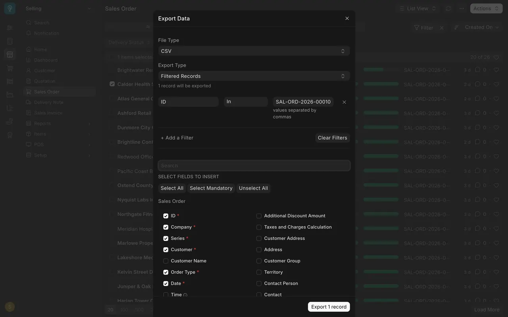The height and width of the screenshot is (317, 508).
Task: Enable the Customer Name field checkbox
Action: click(x=166, y=261)
